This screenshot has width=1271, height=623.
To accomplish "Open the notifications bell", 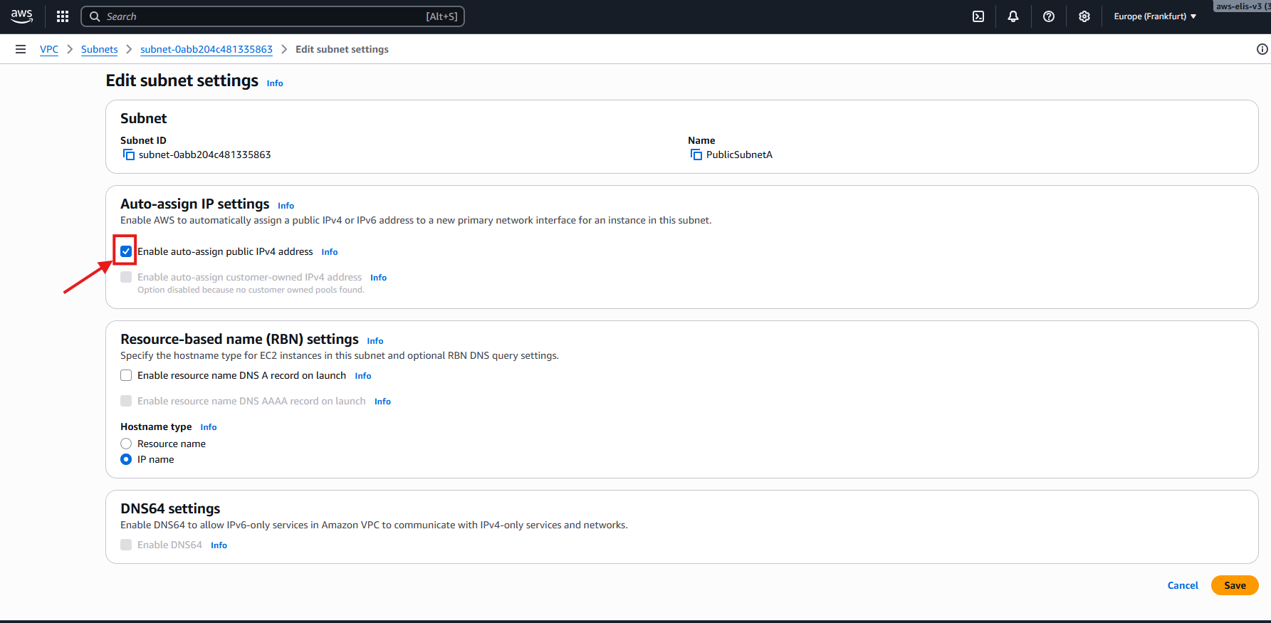I will [1013, 16].
